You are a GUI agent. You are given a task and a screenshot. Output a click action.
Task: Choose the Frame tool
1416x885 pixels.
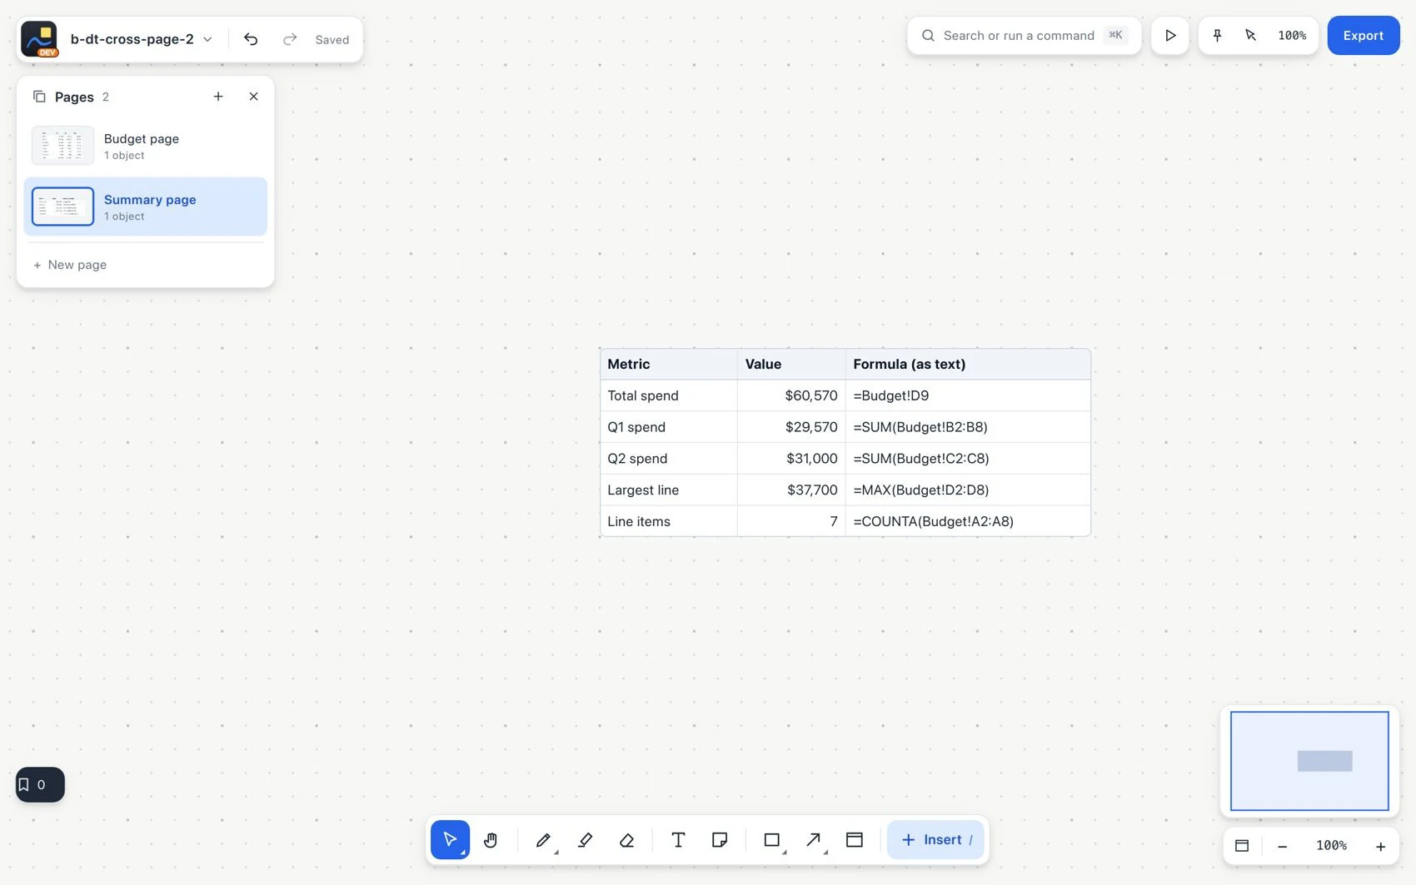[x=855, y=839]
